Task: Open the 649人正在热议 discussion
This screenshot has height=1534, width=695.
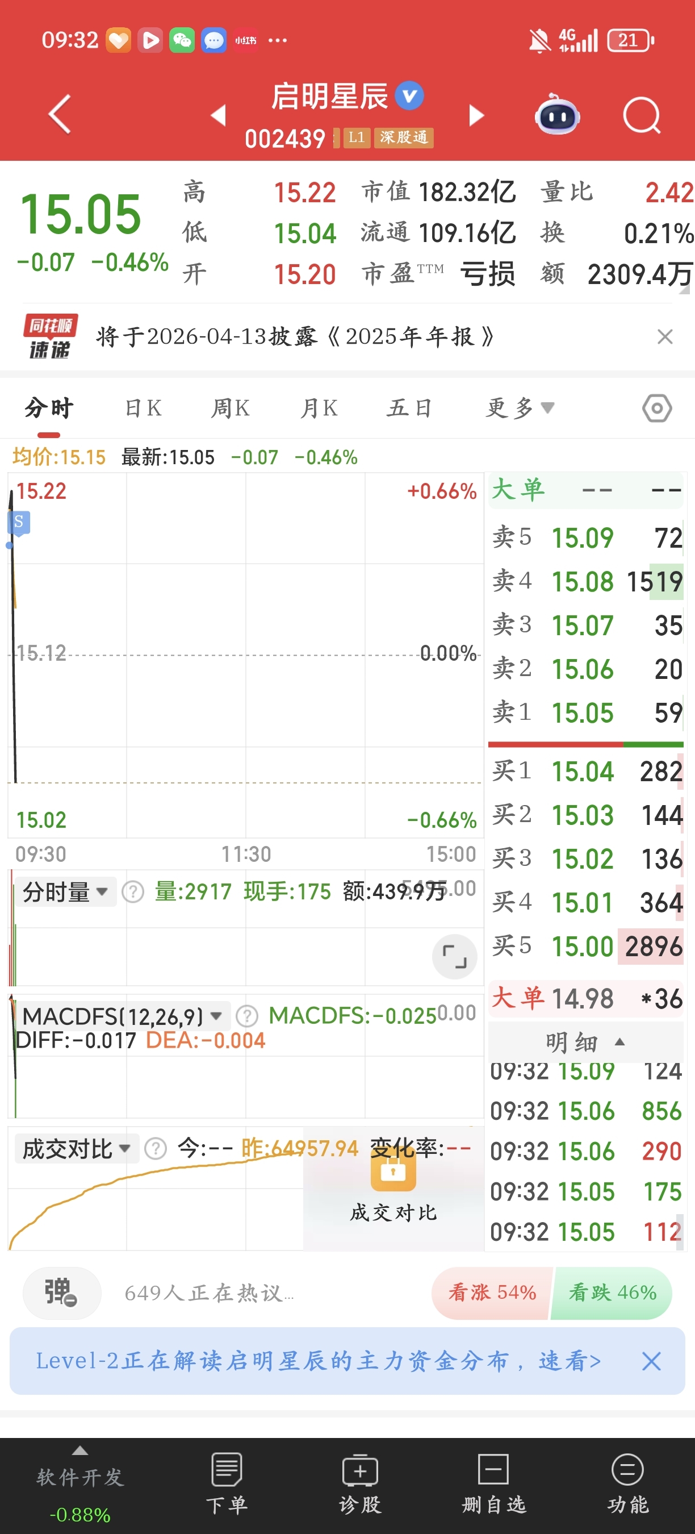Action: (209, 1294)
